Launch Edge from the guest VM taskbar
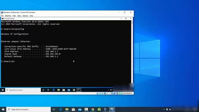 click(53, 90)
